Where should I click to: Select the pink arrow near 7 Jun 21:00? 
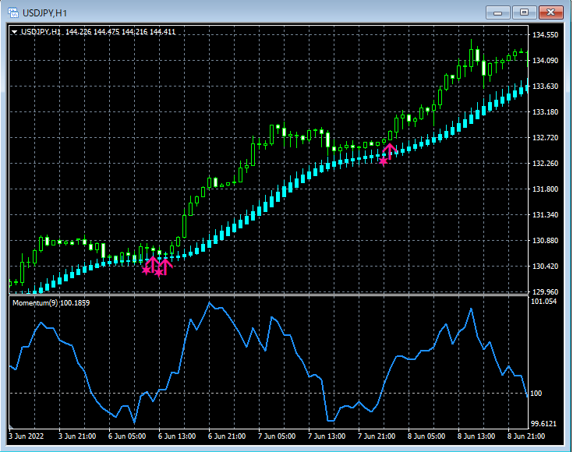click(x=390, y=151)
